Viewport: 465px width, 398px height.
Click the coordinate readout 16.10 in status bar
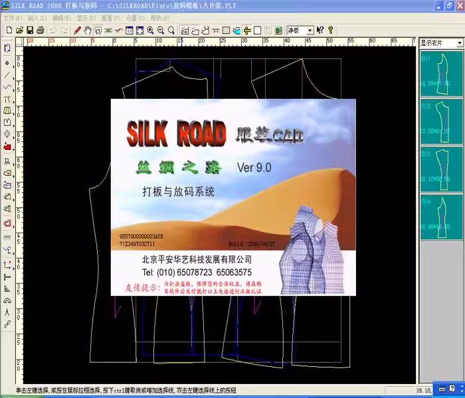[424, 391]
